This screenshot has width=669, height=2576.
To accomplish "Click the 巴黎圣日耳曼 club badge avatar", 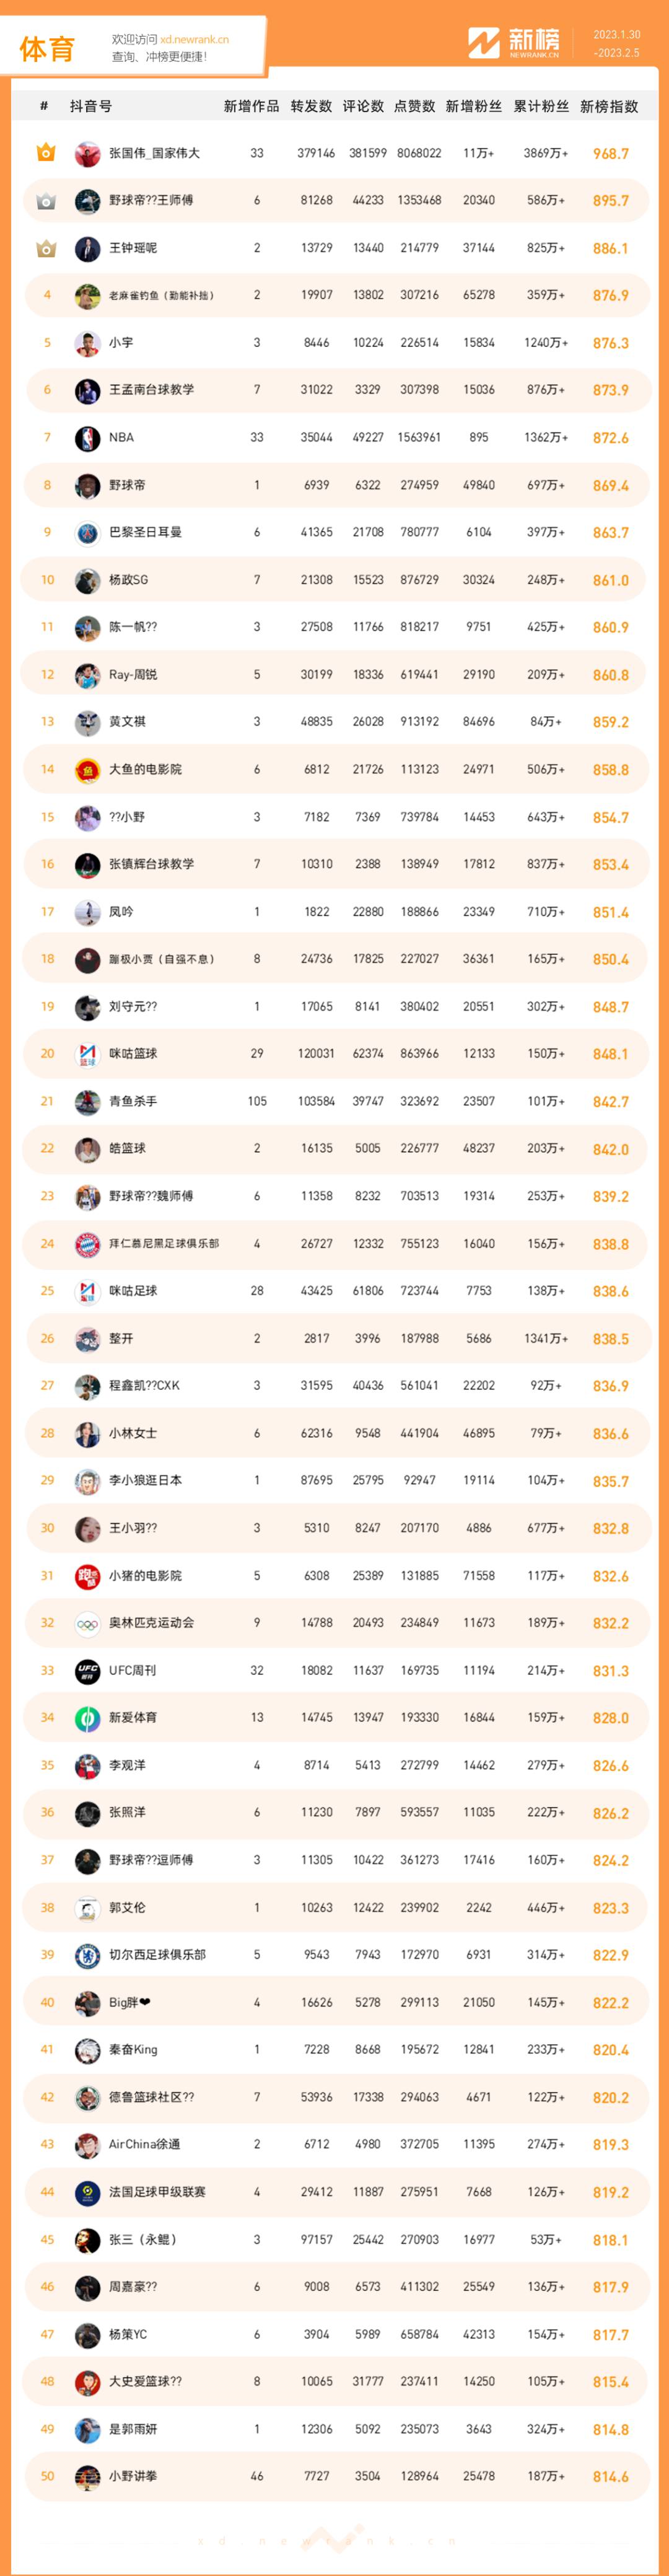I will (x=87, y=533).
